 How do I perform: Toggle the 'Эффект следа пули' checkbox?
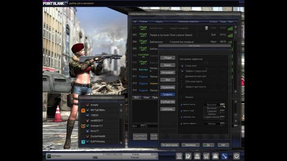[x=183, y=71]
